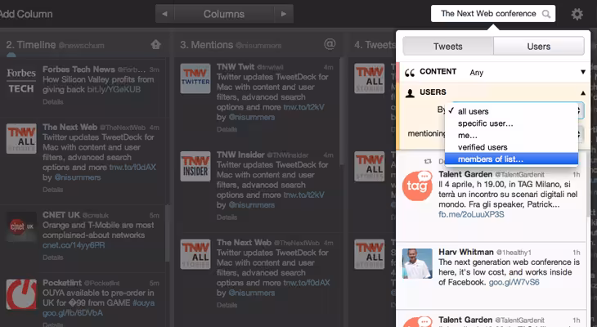Open TNW Insider avatar in Mentions

coord(195,166)
